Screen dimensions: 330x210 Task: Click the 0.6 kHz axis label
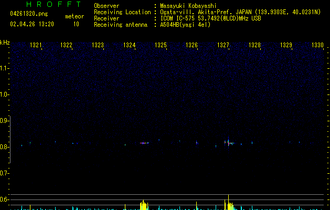pyautogui.click(x=4, y=199)
